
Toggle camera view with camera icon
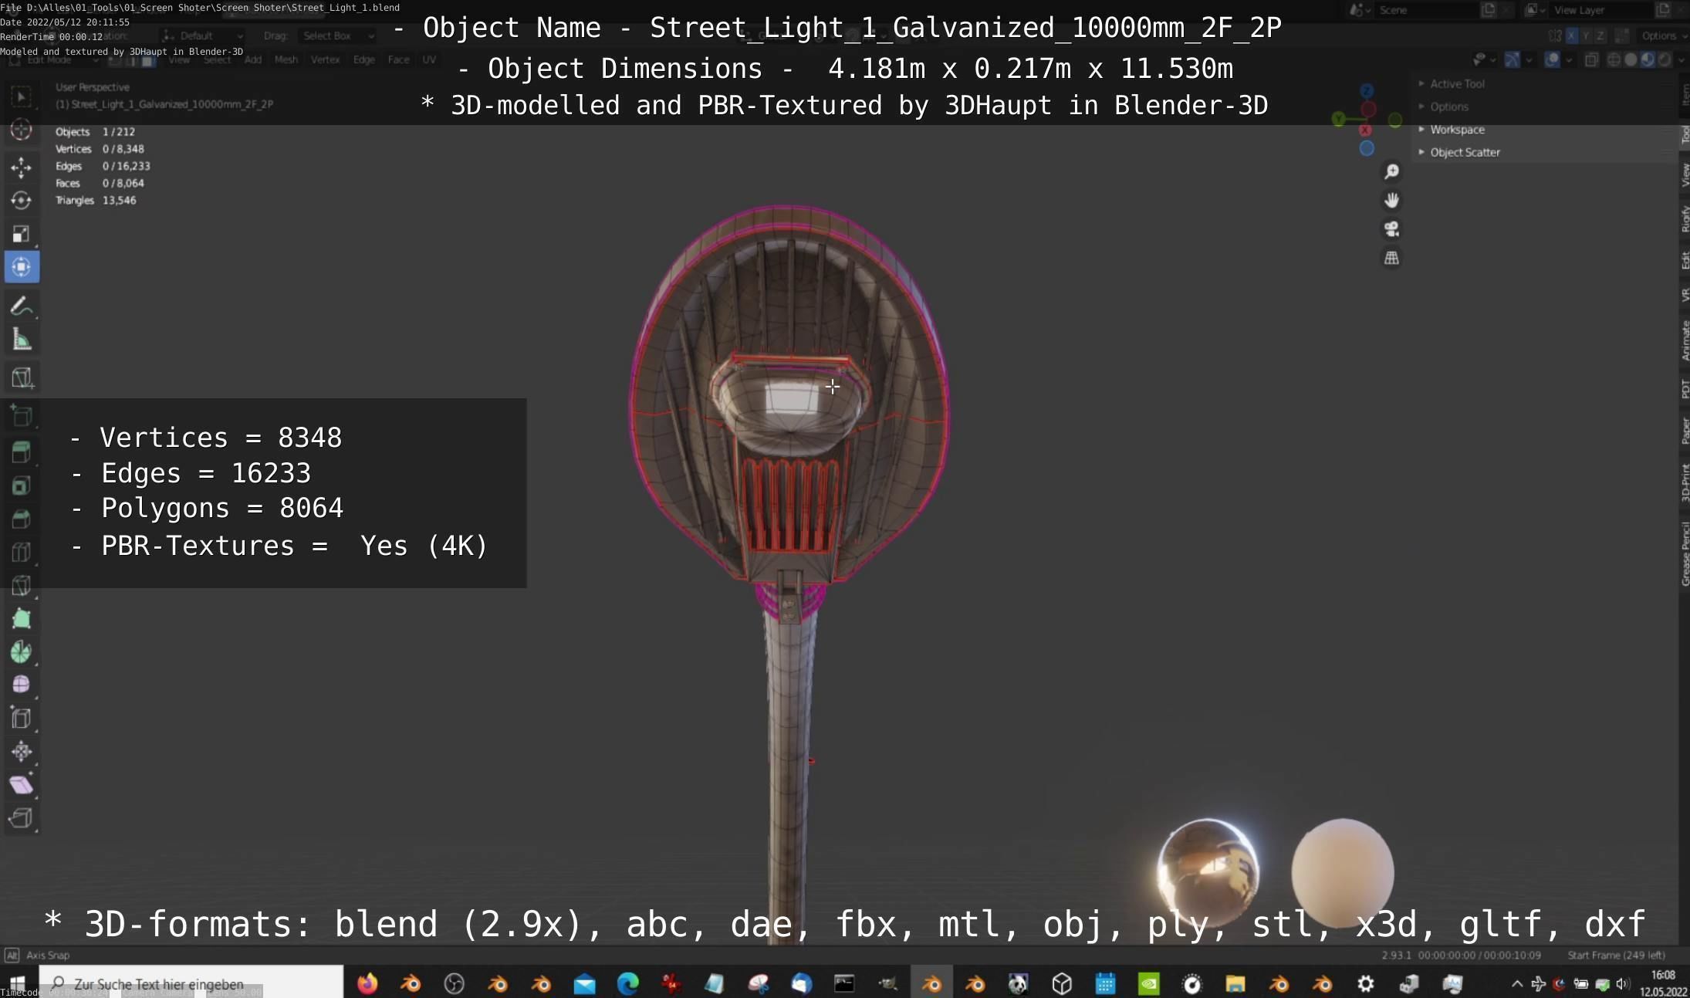click(1391, 229)
